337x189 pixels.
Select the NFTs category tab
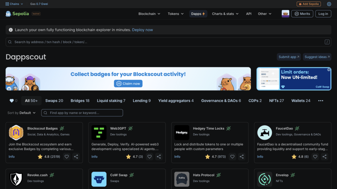click(x=276, y=101)
